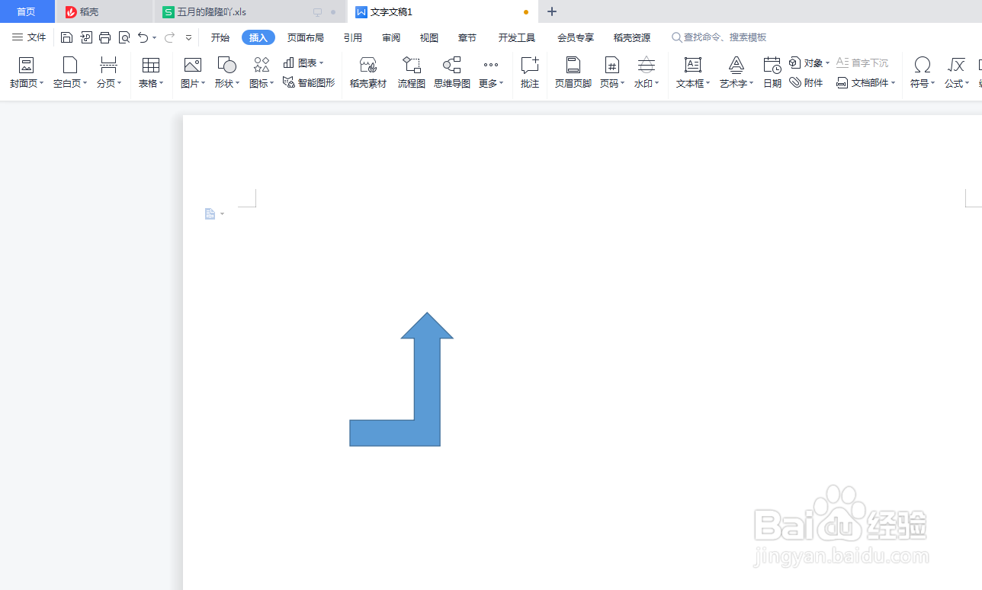The width and height of the screenshot is (982, 590).
Task: Open Print Preview icon
Action: 124,37
